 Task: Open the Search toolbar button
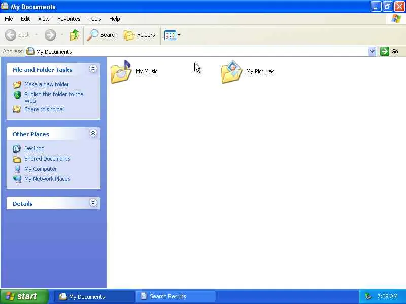tap(103, 35)
